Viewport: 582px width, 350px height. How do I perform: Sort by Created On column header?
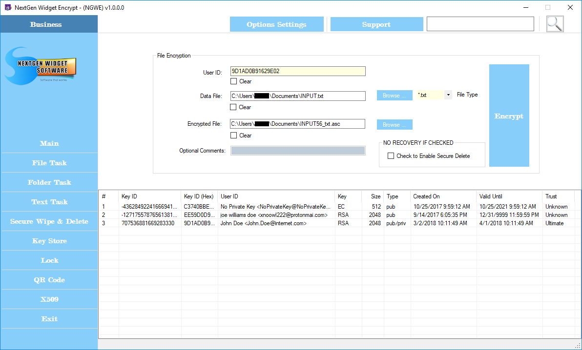tap(443, 196)
